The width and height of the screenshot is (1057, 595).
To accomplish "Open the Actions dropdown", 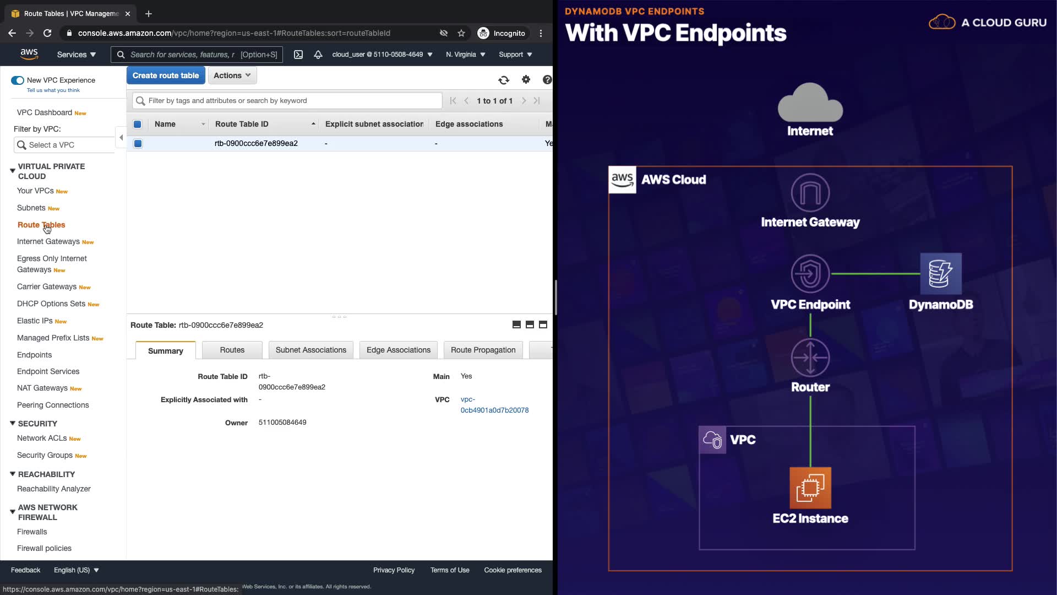I will tap(232, 75).
